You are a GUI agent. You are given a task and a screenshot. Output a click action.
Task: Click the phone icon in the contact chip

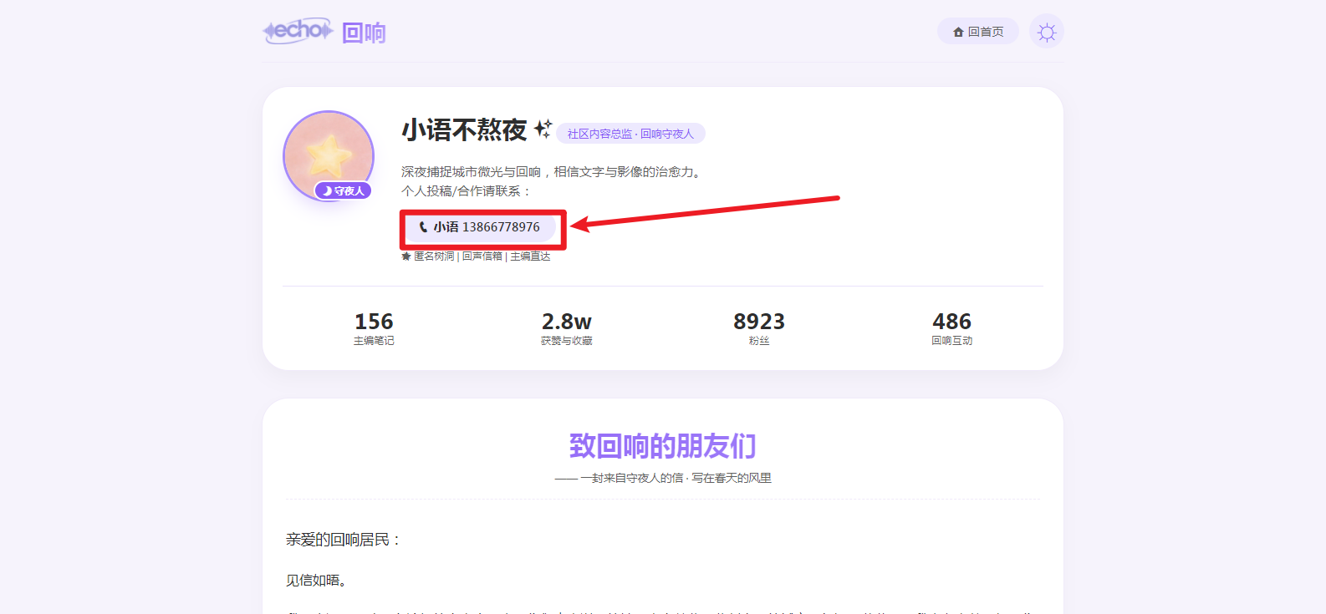point(423,227)
